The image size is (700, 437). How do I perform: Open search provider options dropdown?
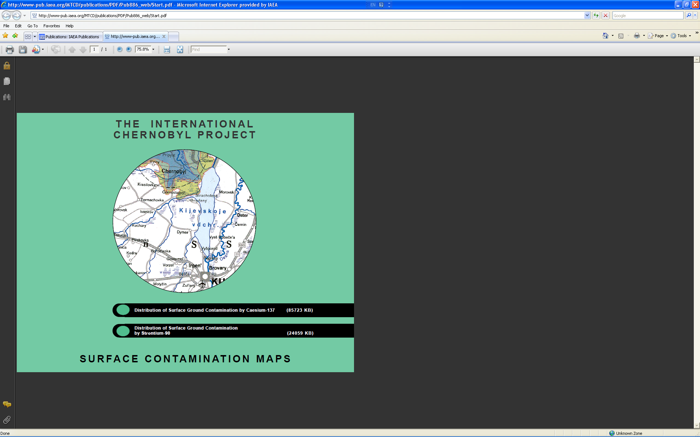[x=695, y=15]
